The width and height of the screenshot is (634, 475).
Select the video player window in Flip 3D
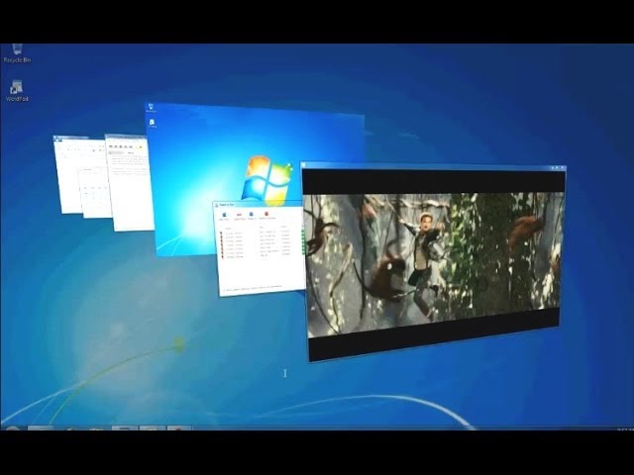point(434,262)
